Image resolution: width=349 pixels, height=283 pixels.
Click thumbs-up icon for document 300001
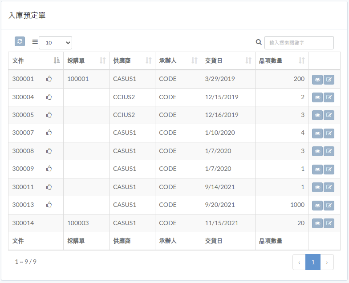click(49, 78)
